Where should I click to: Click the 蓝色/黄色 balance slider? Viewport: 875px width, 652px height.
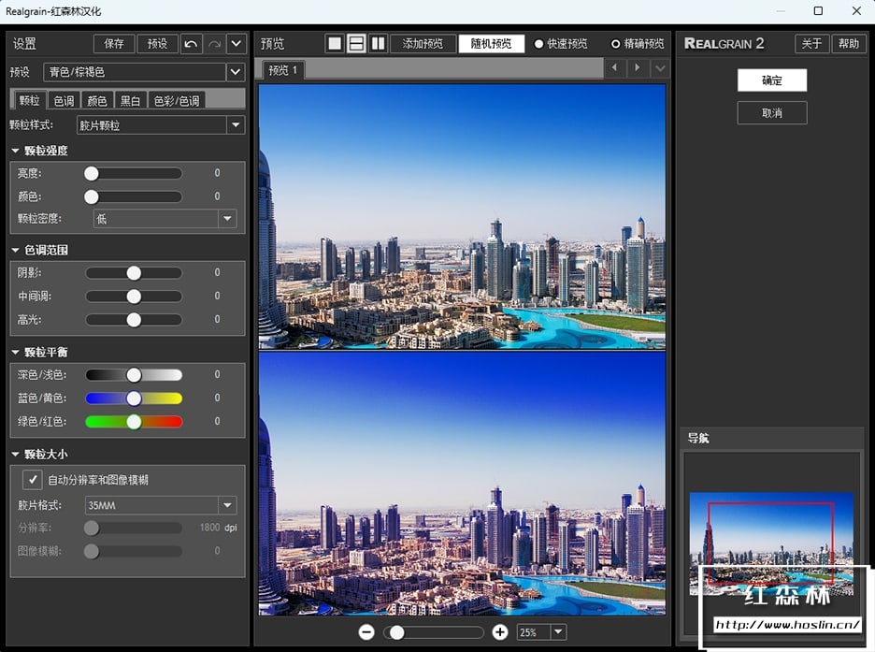[x=134, y=398]
